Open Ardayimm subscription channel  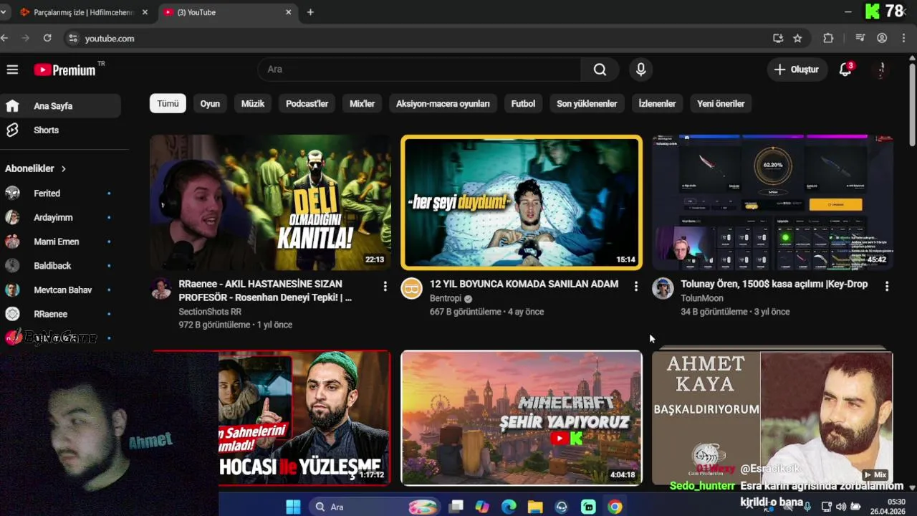[60, 218]
